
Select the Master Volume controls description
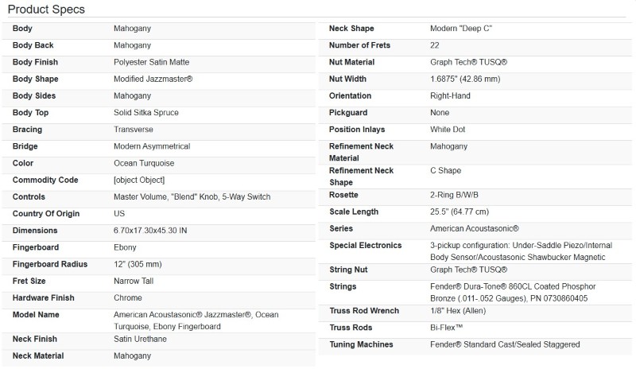coord(192,196)
